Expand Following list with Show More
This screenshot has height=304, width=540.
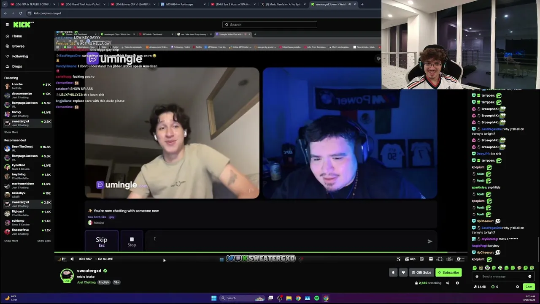click(x=11, y=132)
